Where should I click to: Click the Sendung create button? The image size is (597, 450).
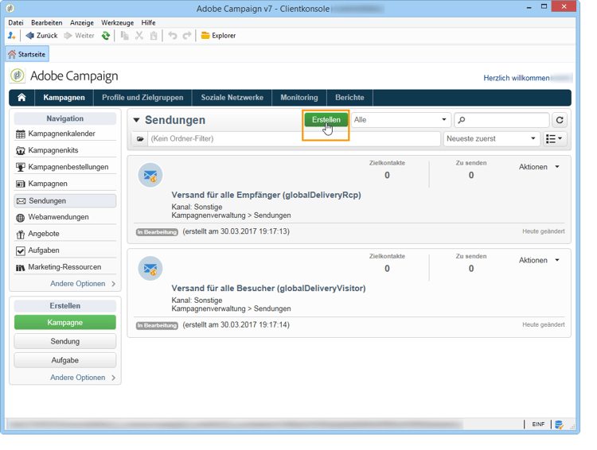[x=65, y=341]
